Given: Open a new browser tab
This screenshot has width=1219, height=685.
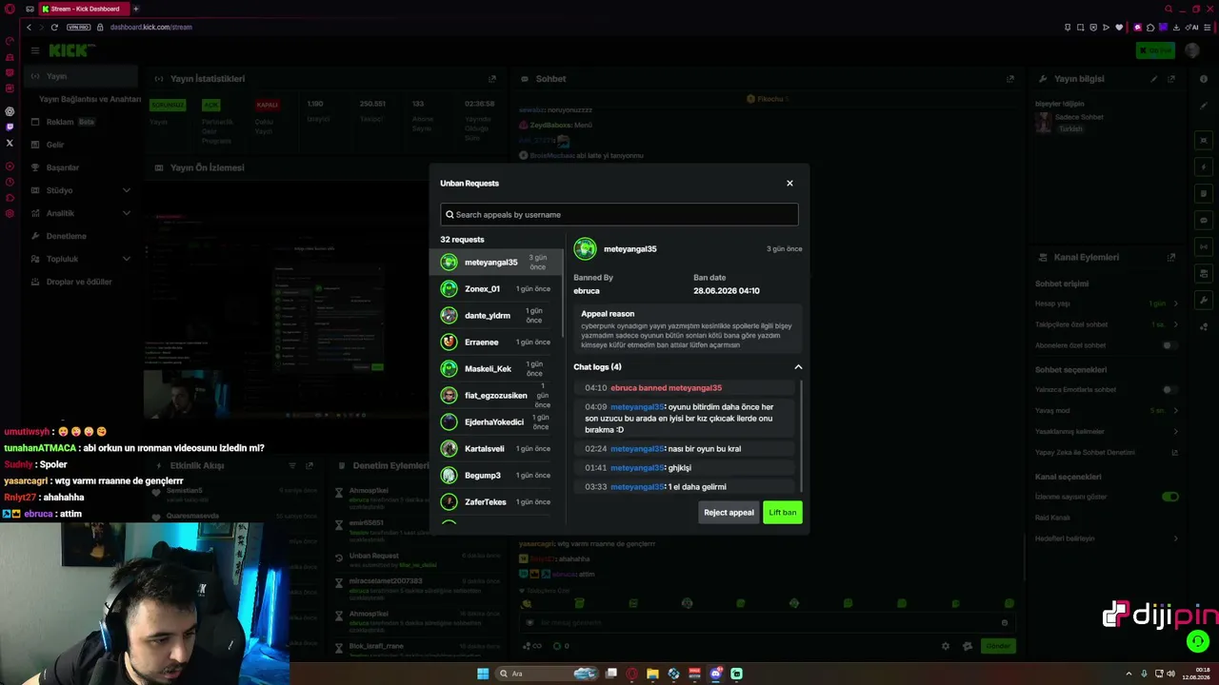Looking at the screenshot, I should (135, 9).
